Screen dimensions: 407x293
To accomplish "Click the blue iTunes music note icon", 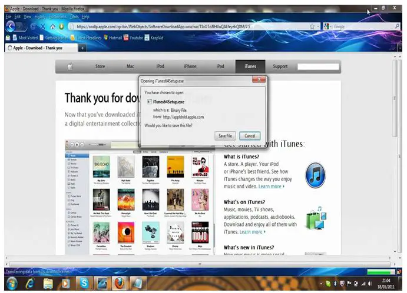I will 315,175.
